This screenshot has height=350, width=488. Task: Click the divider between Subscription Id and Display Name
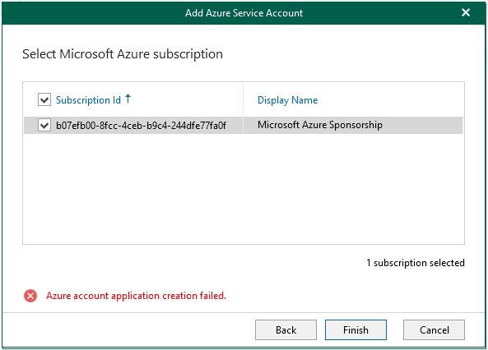click(x=243, y=99)
